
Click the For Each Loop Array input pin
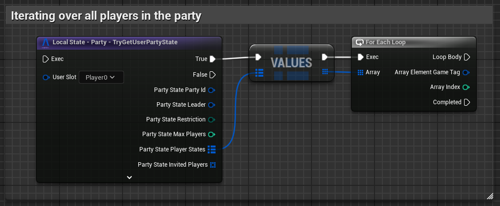(361, 72)
